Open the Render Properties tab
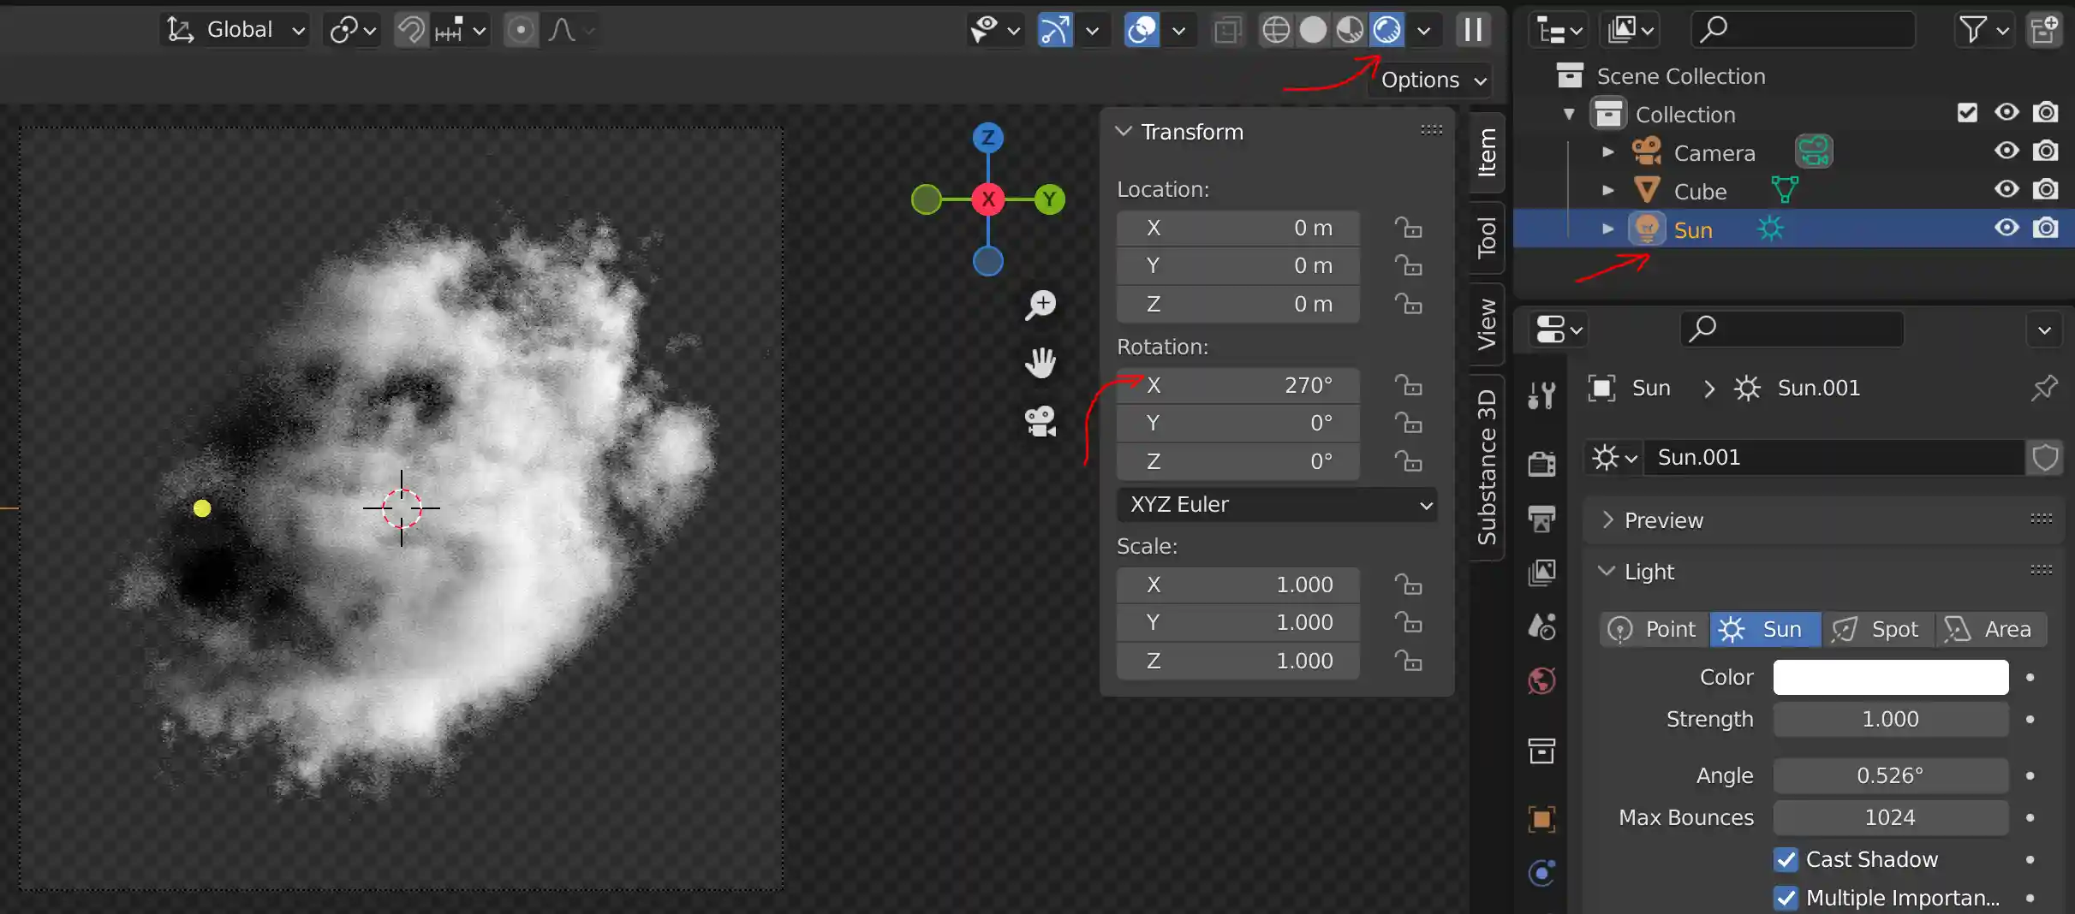Screen dimensions: 2075x914 click(1541, 463)
